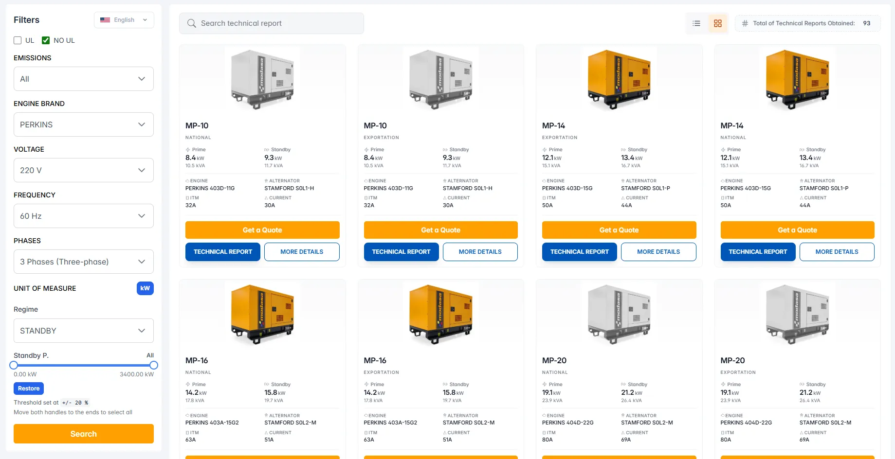Viewport: 895px width, 459px height.
Task: Open the Emissions dropdown
Action: pyautogui.click(x=84, y=79)
